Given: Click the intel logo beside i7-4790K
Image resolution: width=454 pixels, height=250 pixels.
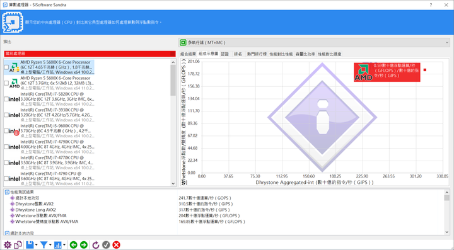Looking at the screenshot, I should 15,147.
